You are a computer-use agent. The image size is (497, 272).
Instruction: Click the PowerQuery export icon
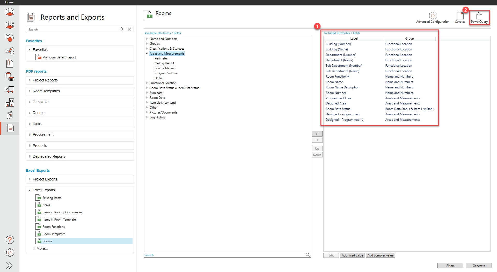tap(479, 16)
